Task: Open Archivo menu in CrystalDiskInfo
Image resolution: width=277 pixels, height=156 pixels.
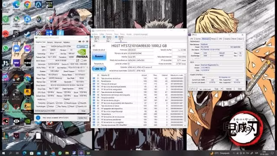Action: click(95, 34)
